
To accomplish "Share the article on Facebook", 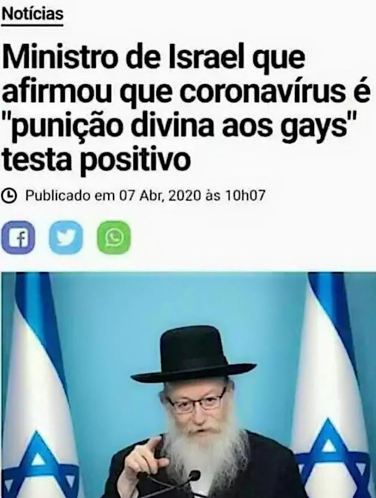I will (x=18, y=237).
